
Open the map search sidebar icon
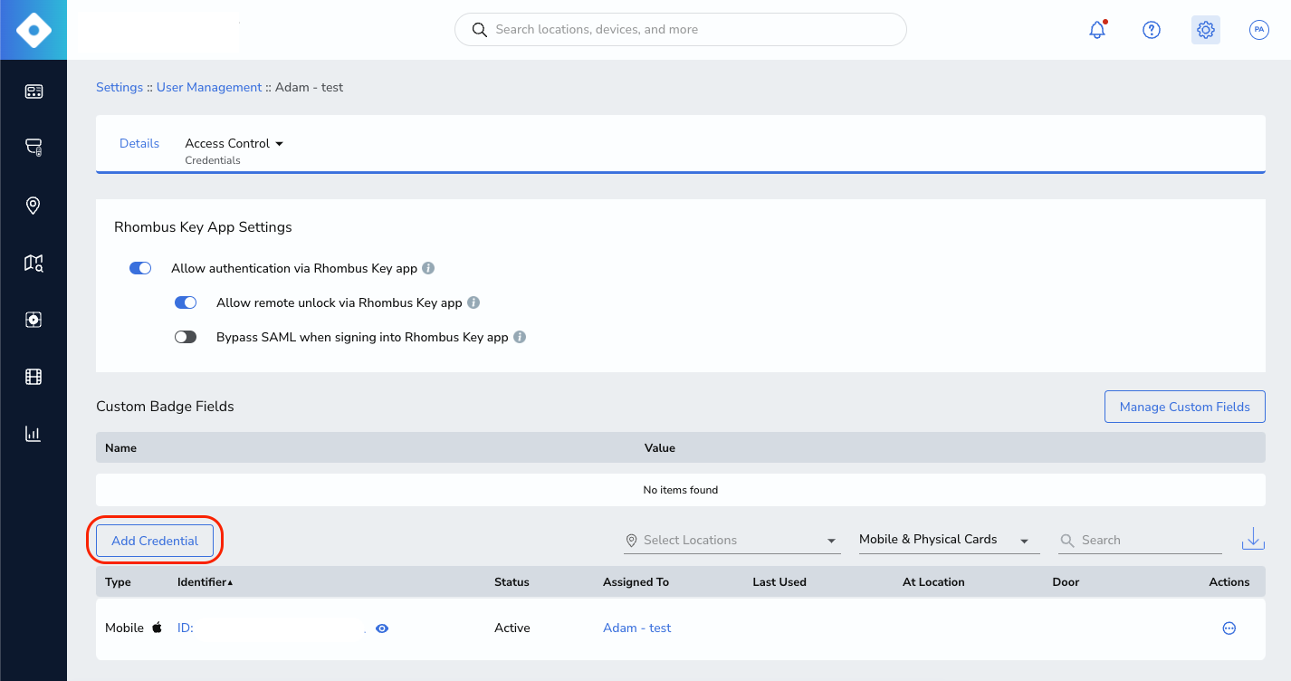click(x=33, y=263)
